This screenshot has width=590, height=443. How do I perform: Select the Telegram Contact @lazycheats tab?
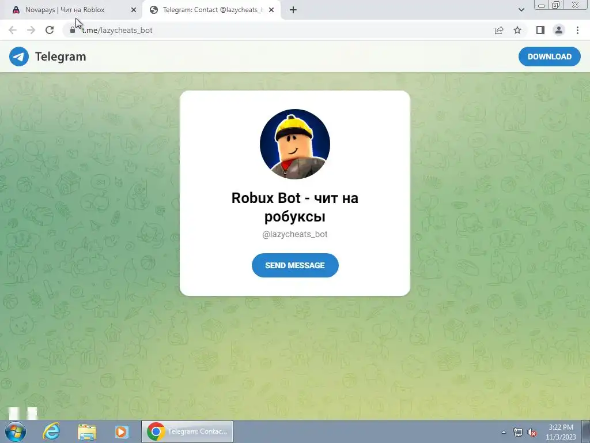[212, 10]
